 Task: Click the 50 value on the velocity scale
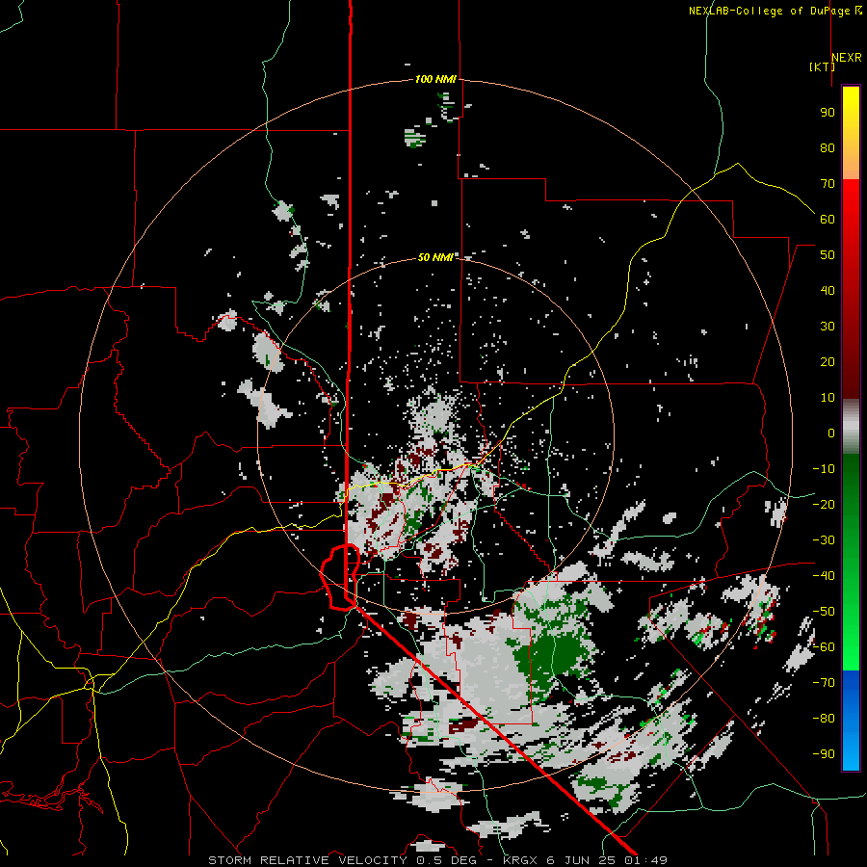point(828,255)
